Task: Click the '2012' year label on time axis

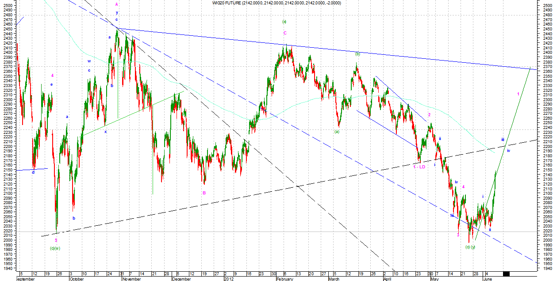Action: coord(229,279)
